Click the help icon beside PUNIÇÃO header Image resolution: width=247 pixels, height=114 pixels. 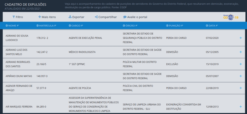[167, 26]
